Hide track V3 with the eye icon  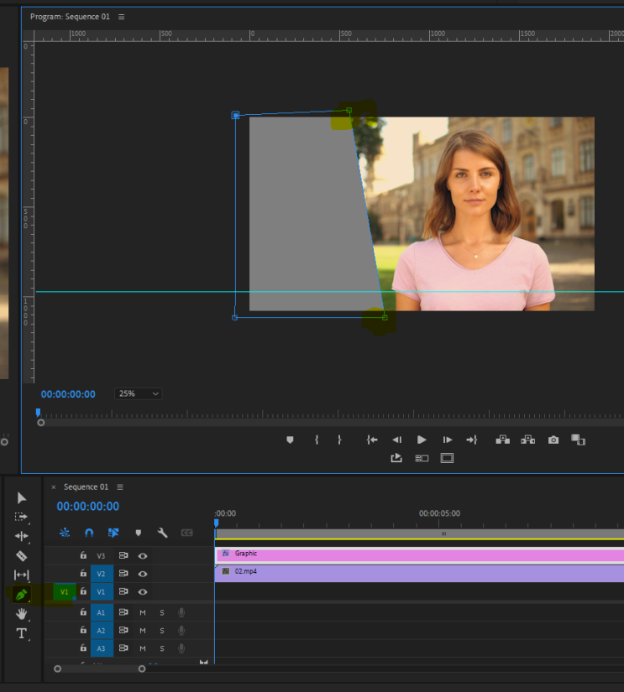[143, 555]
